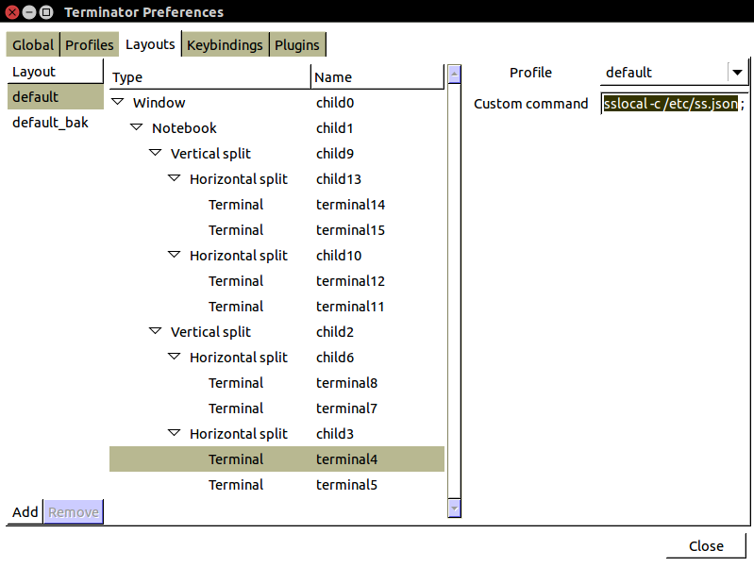The image size is (754, 567).
Task: Open the Profile dropdown
Action: point(674,73)
